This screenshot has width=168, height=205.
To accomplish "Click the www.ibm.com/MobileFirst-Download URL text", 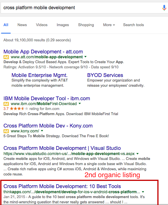I will pos(44,104).
